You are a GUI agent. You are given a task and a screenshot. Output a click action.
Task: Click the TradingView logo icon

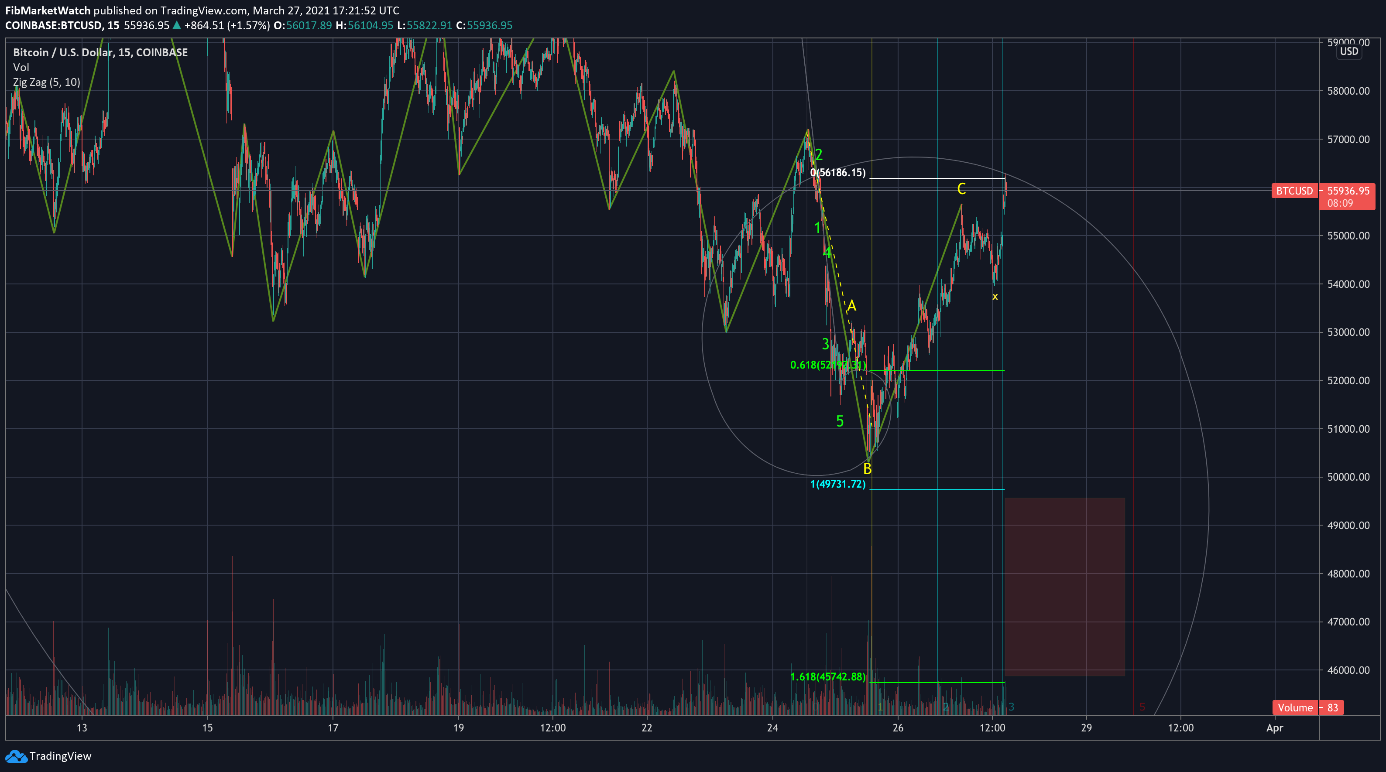[x=16, y=756]
